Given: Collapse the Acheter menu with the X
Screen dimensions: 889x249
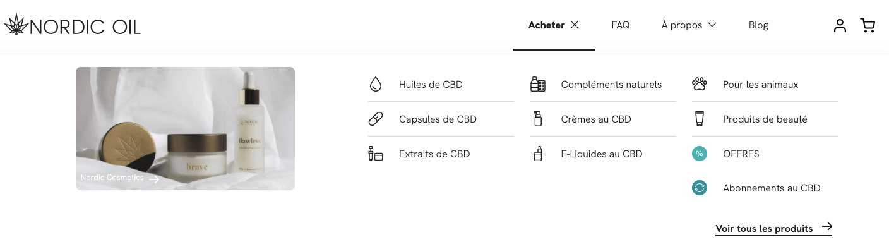Looking at the screenshot, I should pyautogui.click(x=574, y=25).
